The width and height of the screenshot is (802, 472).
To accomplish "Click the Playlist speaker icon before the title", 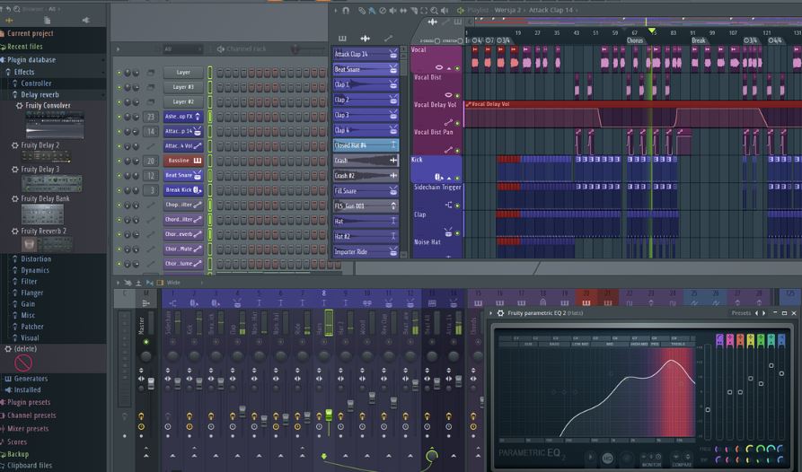I will pyautogui.click(x=461, y=10).
